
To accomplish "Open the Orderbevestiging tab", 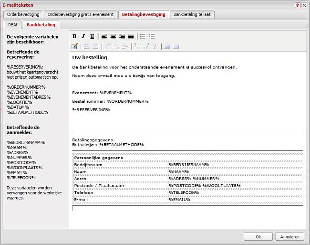I will (x=23, y=14).
